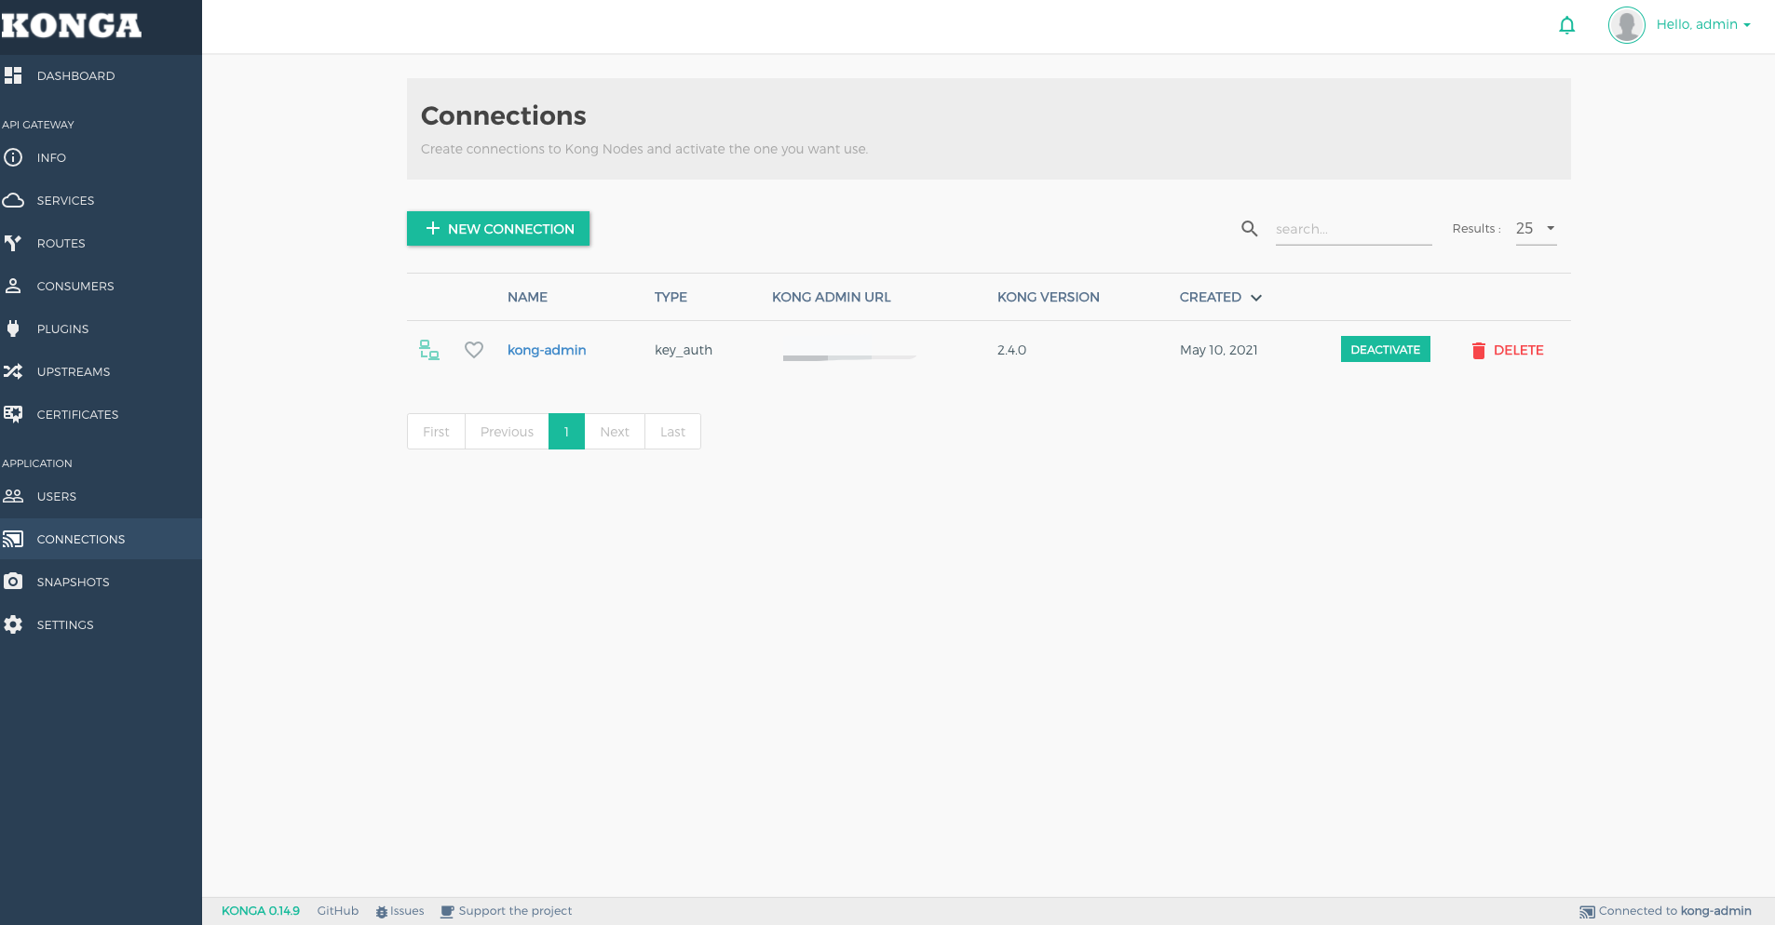The width and height of the screenshot is (1775, 925).
Task: Sort by Kong Version column
Action: click(1048, 297)
